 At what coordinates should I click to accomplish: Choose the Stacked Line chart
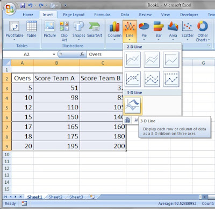(x=152, y=60)
